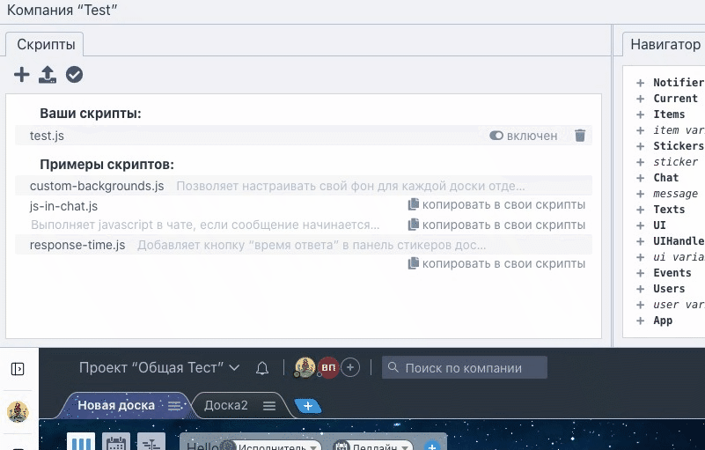Switch to the Новая доска board tab
The image size is (705, 450).
(116, 405)
